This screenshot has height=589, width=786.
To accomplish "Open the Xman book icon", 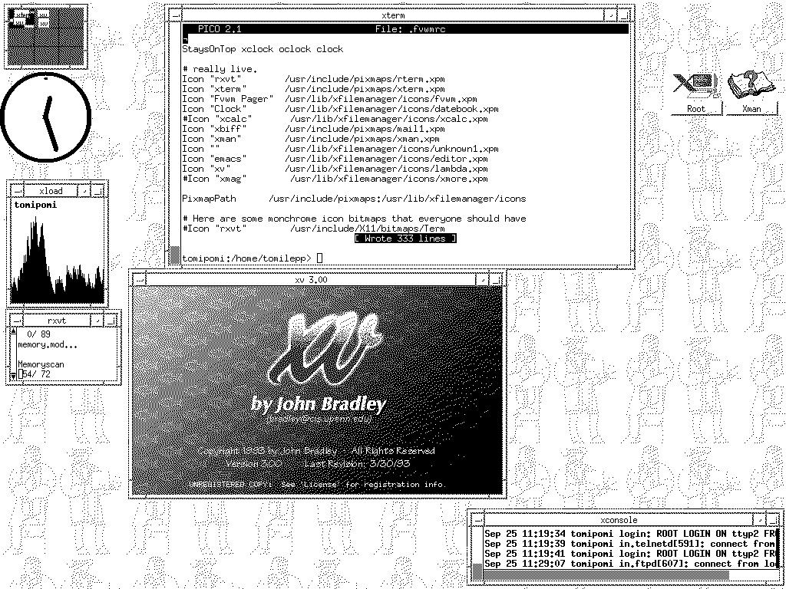I will point(751,86).
